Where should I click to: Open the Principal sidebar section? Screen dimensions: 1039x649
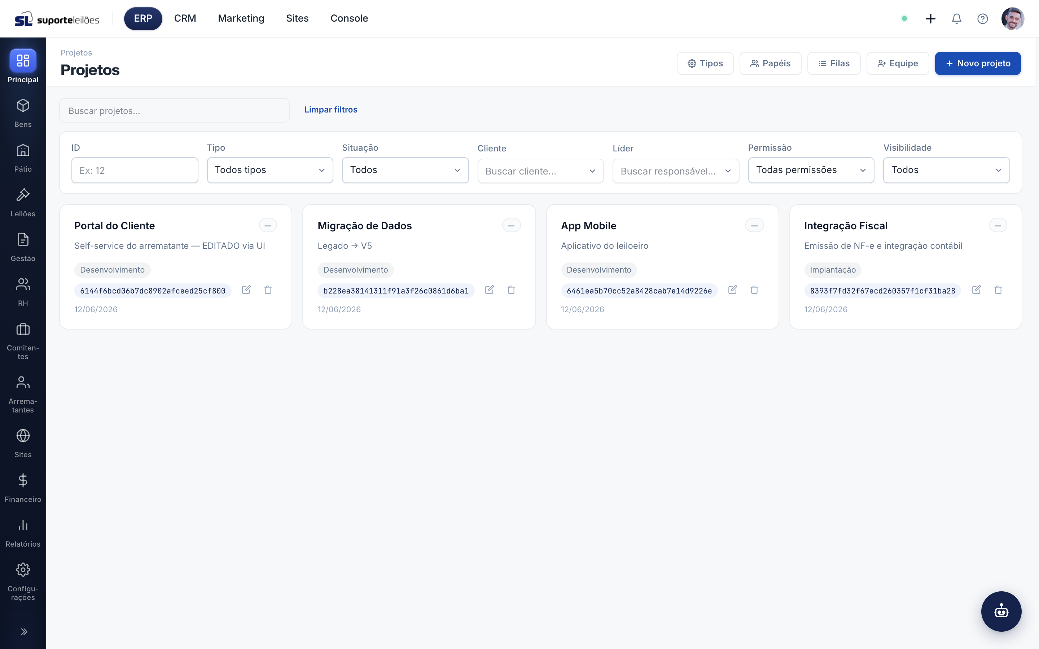23,67
